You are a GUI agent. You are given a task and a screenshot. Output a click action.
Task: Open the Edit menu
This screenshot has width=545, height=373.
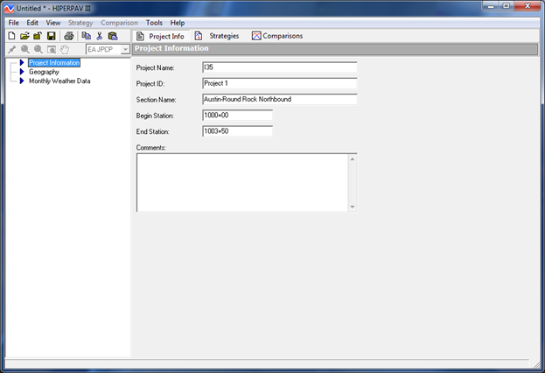[32, 23]
